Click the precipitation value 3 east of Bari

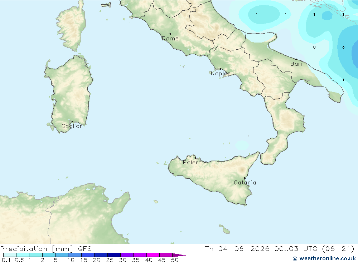pos(343,47)
